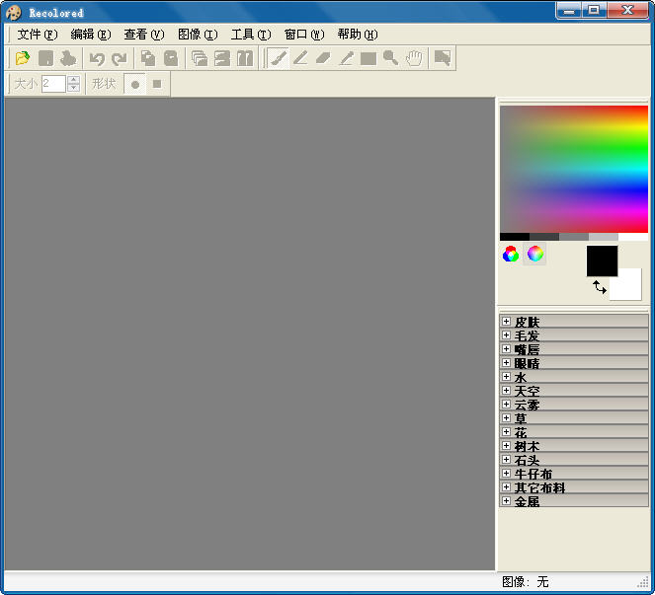Click the Open file folder icon
Screen dimensions: 655x595
[x=23, y=58]
